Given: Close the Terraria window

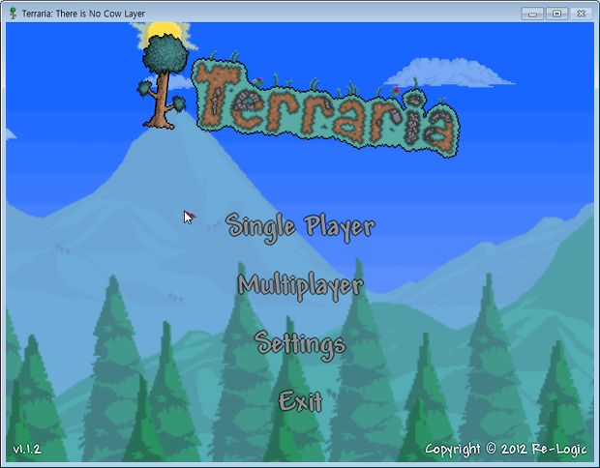Looking at the screenshot, I should click(582, 14).
